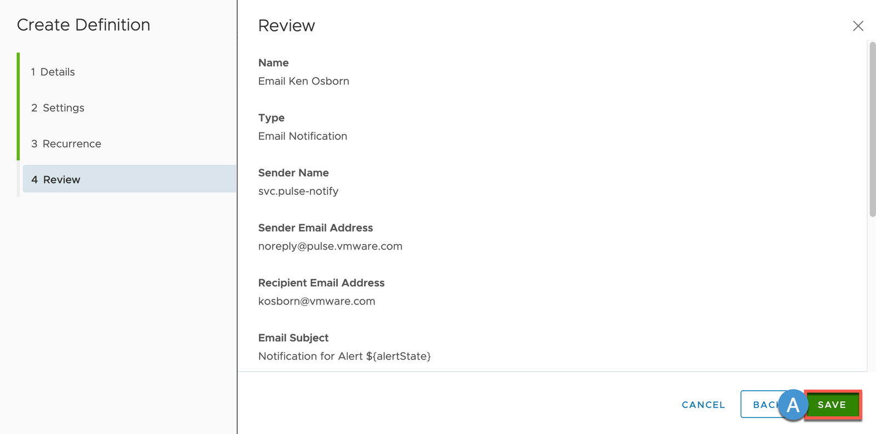
Task: Click the blue circle A annotation badge
Action: click(792, 405)
